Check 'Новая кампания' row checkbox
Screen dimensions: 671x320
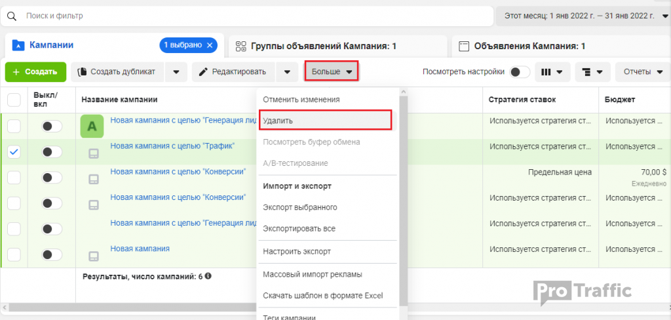pos(14,254)
